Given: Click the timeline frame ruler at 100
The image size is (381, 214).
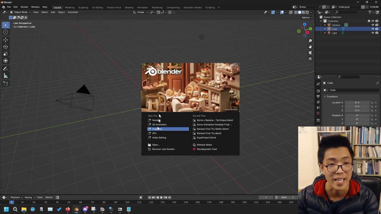Looking at the screenshot, I should pyautogui.click(x=127, y=202).
